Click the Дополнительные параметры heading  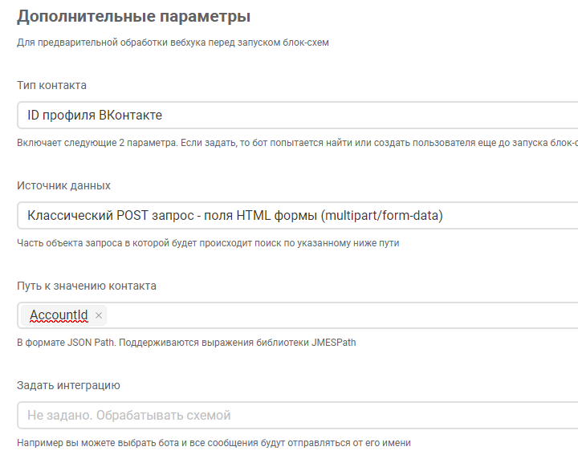134,17
